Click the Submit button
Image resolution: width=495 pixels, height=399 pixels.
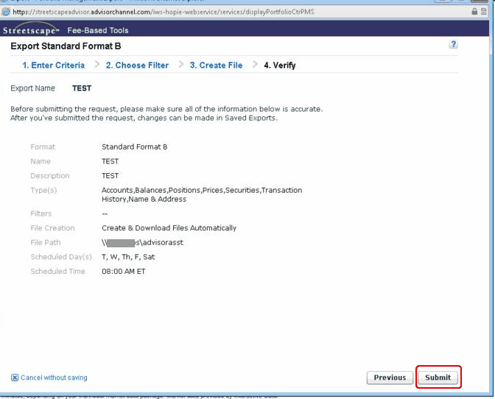click(x=438, y=377)
